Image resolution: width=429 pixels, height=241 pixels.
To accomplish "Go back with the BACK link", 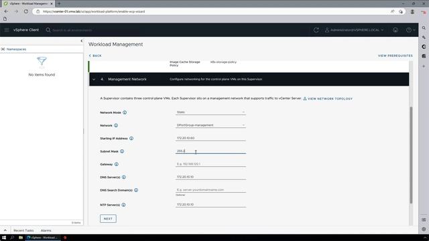I will 95,56.
